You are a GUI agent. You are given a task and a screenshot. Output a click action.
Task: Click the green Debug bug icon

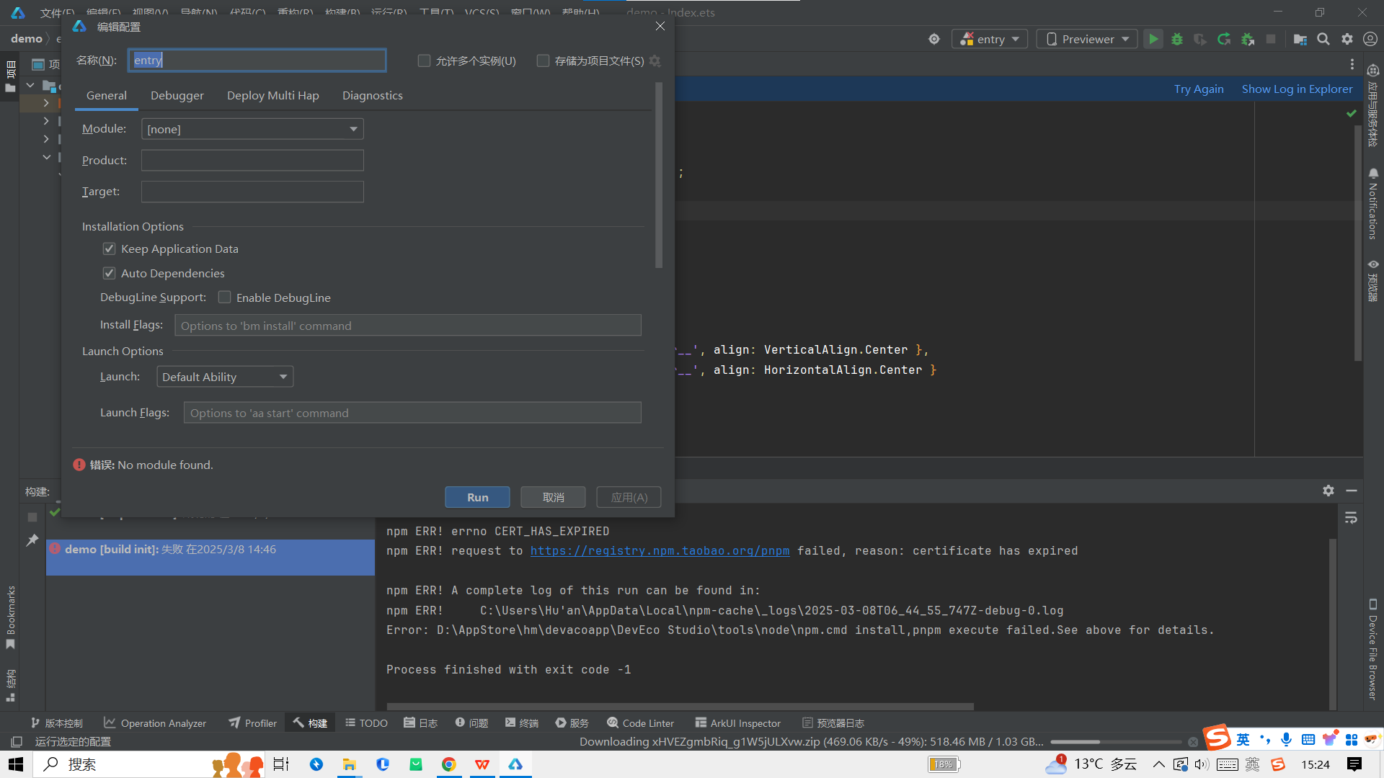click(x=1177, y=39)
